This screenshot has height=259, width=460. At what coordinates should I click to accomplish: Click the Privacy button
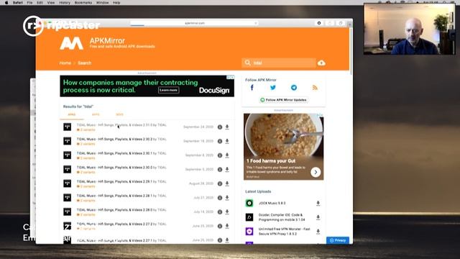(338, 240)
